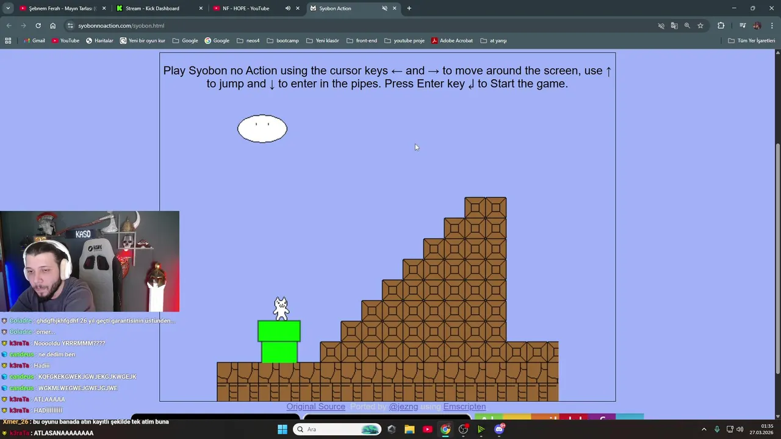Open OBS Studio on the taskbar

463,429
